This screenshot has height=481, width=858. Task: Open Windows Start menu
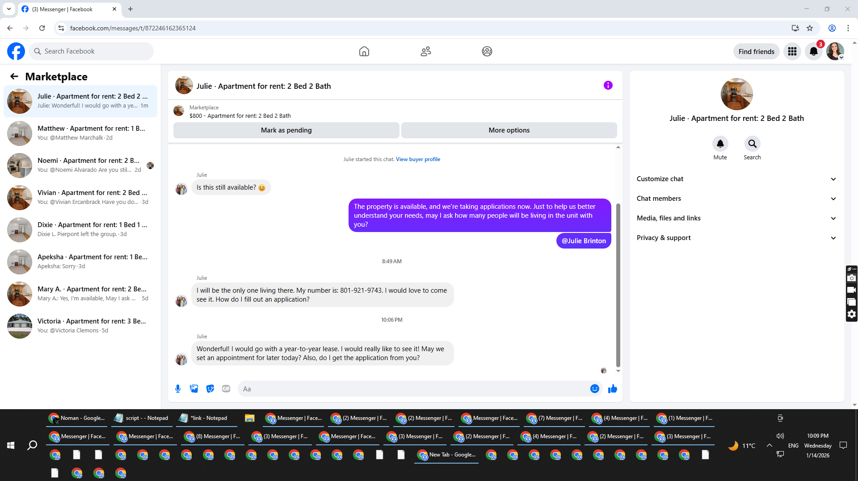coord(11,445)
